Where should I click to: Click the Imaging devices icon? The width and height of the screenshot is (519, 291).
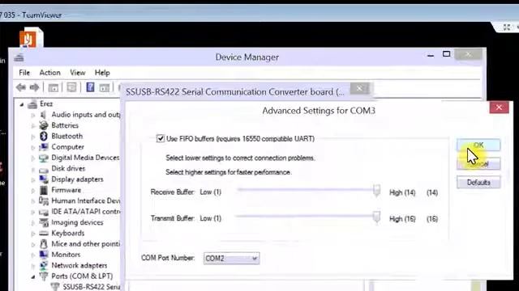tap(43, 222)
